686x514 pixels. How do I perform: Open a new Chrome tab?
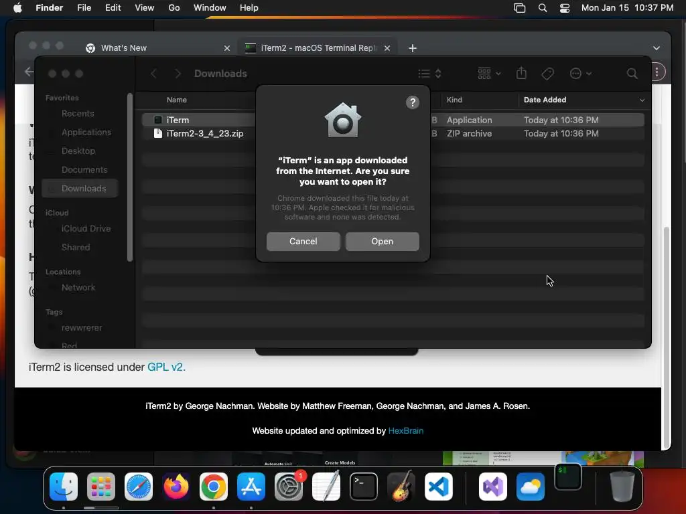tap(412, 48)
